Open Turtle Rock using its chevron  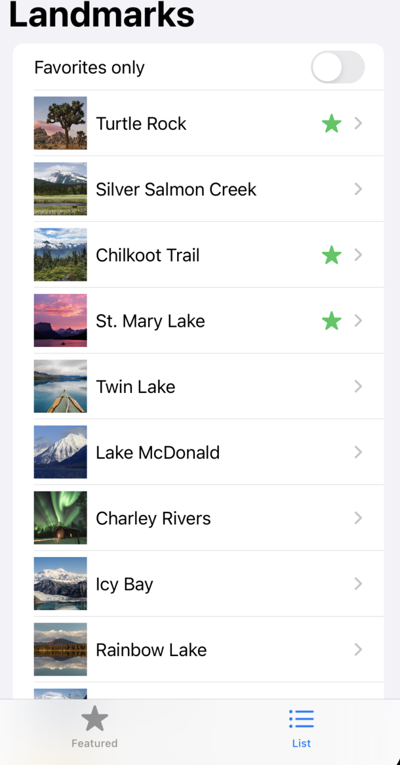click(358, 123)
